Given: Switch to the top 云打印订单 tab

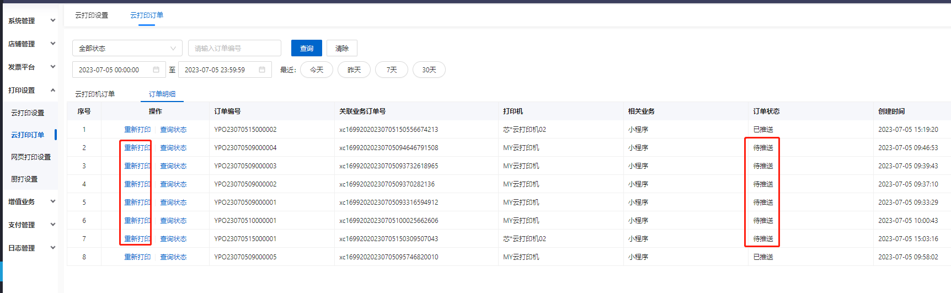Looking at the screenshot, I should 147,15.
